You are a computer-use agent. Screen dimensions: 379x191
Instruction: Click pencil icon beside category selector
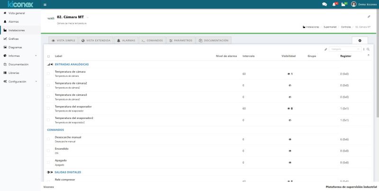pyautogui.click(x=325, y=49)
